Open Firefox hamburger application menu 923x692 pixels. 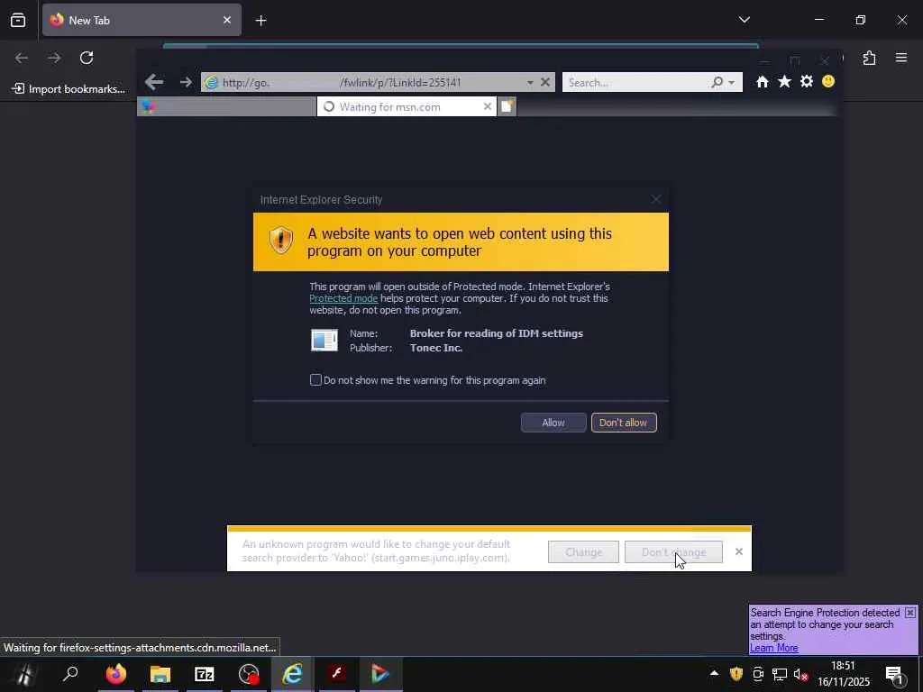coord(901,58)
